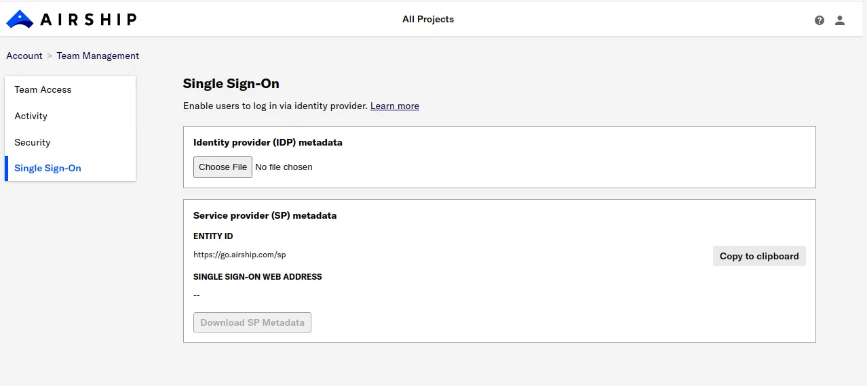Click the breadcrumb separator arrow
The height and width of the screenshot is (386, 867).
(50, 56)
